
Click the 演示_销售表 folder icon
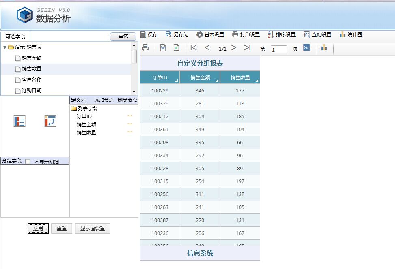11,47
